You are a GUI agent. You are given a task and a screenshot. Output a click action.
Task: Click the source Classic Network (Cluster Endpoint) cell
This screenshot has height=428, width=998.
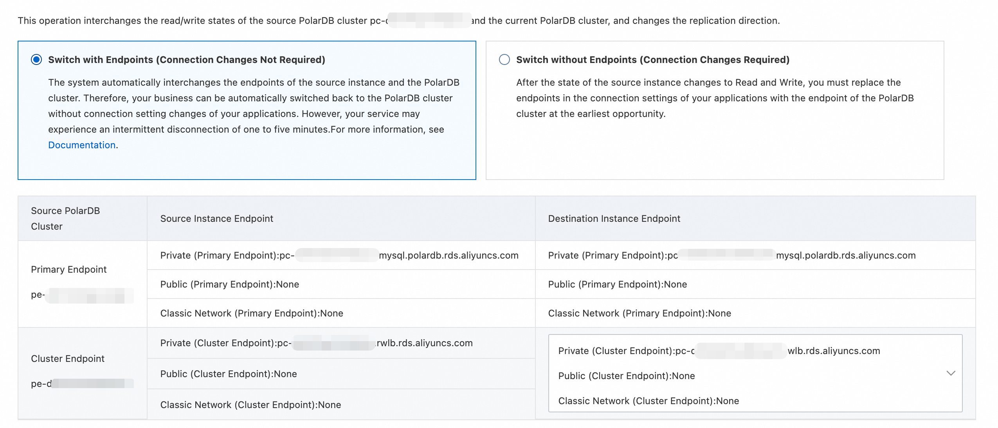click(250, 405)
